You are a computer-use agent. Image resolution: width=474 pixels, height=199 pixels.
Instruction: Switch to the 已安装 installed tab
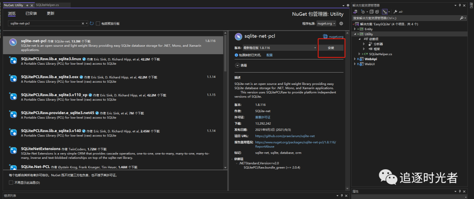pos(31,14)
